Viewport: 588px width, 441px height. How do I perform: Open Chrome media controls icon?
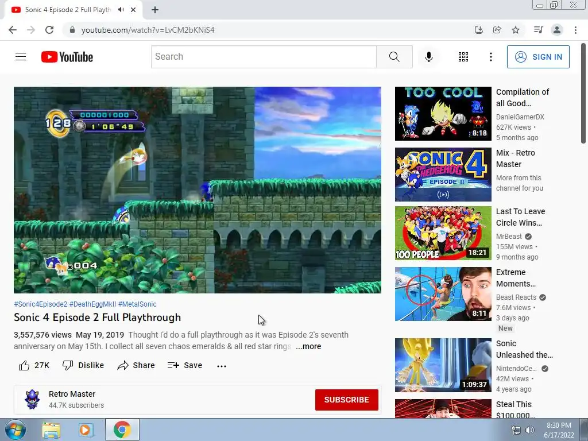point(538,30)
